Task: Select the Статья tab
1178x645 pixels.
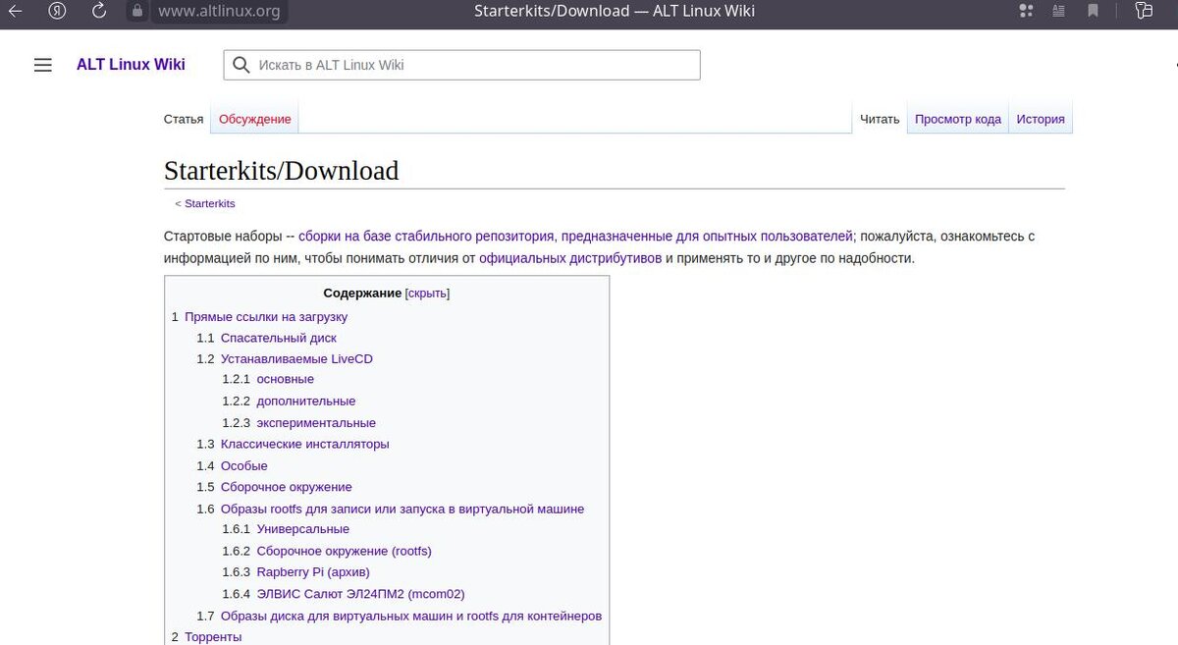Action: pos(184,119)
